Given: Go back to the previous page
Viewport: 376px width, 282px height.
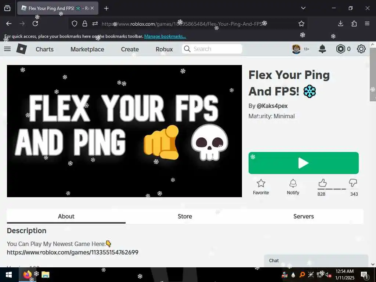Looking at the screenshot, I should pos(9,23).
